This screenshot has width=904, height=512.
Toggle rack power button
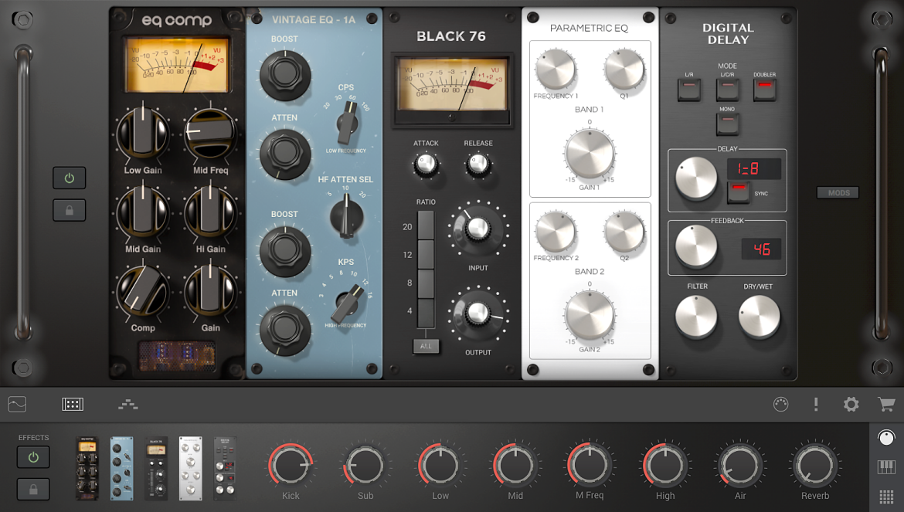pos(70,178)
